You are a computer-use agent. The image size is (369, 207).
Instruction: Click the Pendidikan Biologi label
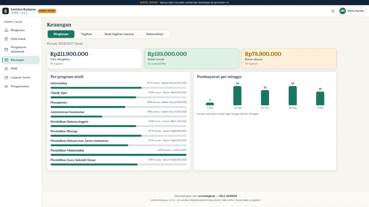[64, 131]
